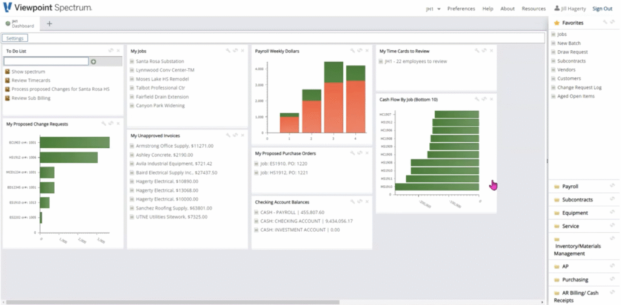Close the My Unapproved Invoices panel
Viewport: 621px width, 305px height.
pos(243,135)
